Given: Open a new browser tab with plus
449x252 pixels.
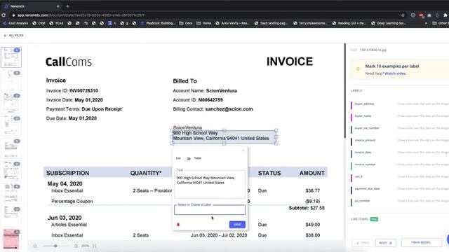Looking at the screenshot, I should click(x=67, y=6).
